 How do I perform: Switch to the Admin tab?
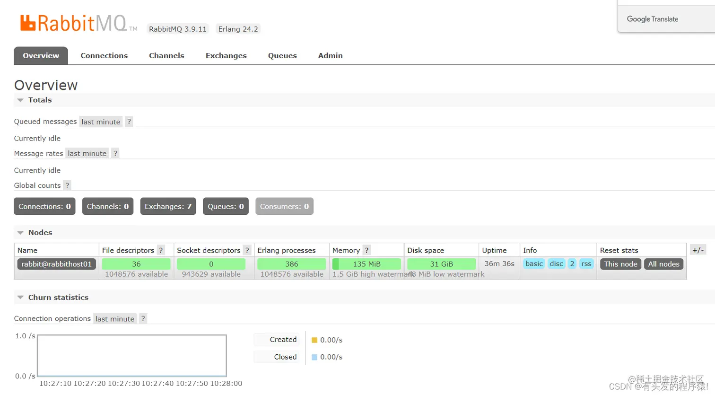(x=331, y=55)
